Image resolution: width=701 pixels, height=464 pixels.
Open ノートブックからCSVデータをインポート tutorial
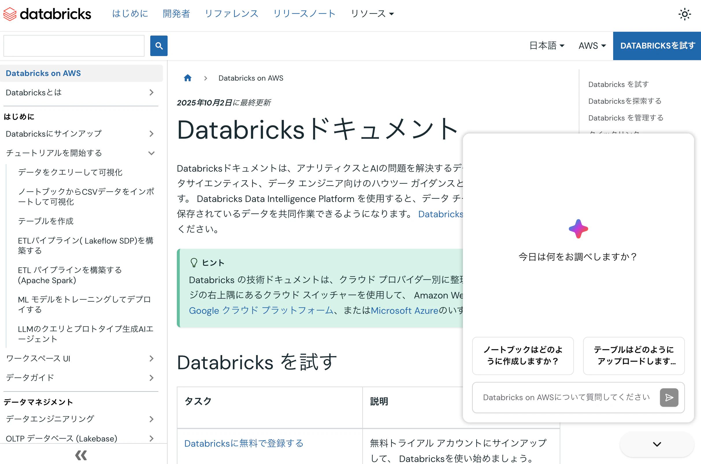(x=86, y=196)
